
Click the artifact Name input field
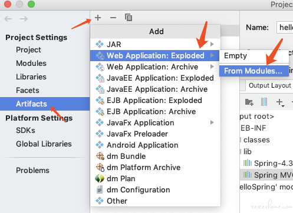285,27
